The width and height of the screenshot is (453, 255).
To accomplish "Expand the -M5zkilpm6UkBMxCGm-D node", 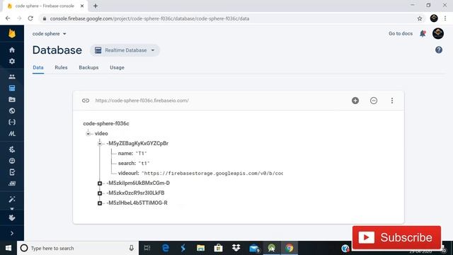I will pos(100,183).
